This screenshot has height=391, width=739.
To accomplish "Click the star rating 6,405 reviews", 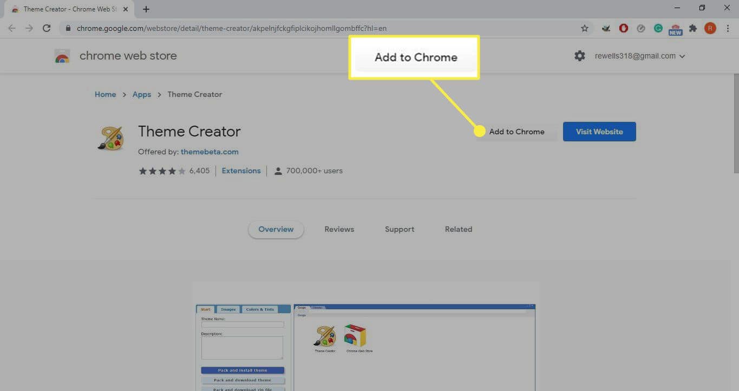I will (x=174, y=171).
